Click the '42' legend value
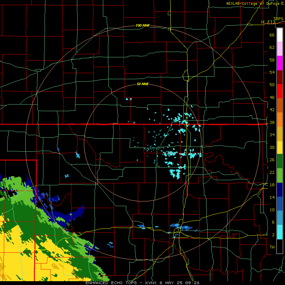Viewport: 285px width, 285px height. pyautogui.click(x=272, y=110)
